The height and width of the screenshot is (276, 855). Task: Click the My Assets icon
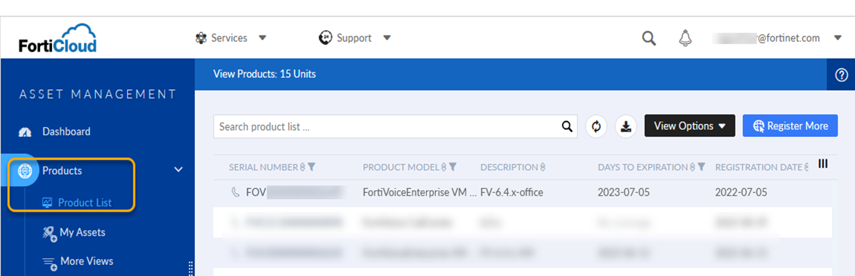coord(49,234)
